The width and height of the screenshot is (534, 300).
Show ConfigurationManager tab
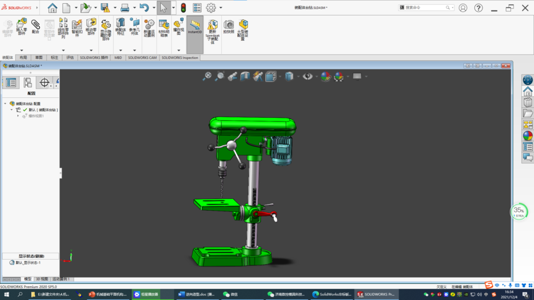click(27, 82)
